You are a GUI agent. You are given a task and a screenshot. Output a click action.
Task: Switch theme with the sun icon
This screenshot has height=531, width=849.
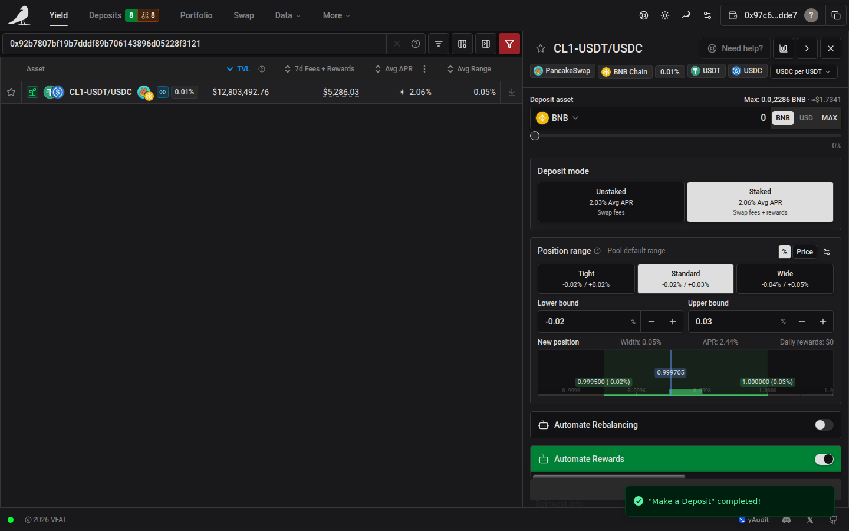pyautogui.click(x=665, y=15)
